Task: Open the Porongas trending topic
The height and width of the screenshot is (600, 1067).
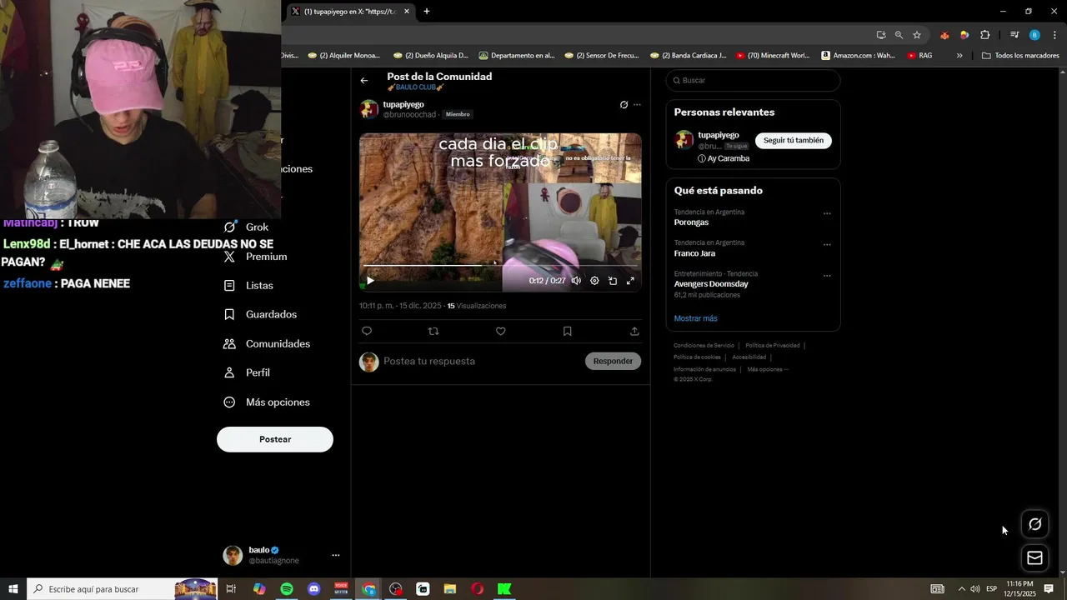Action: 691,222
